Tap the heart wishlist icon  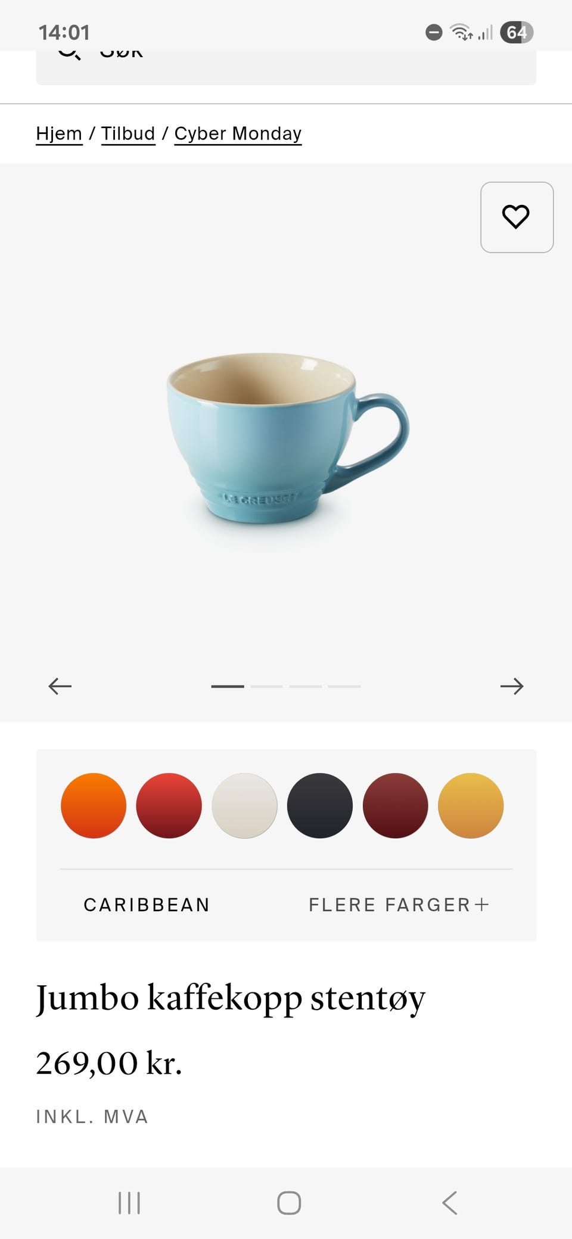[x=517, y=217]
